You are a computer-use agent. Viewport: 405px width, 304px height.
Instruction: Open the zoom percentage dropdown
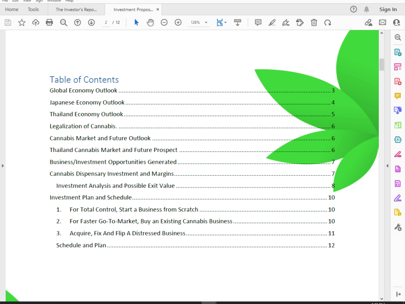pyautogui.click(x=205, y=22)
